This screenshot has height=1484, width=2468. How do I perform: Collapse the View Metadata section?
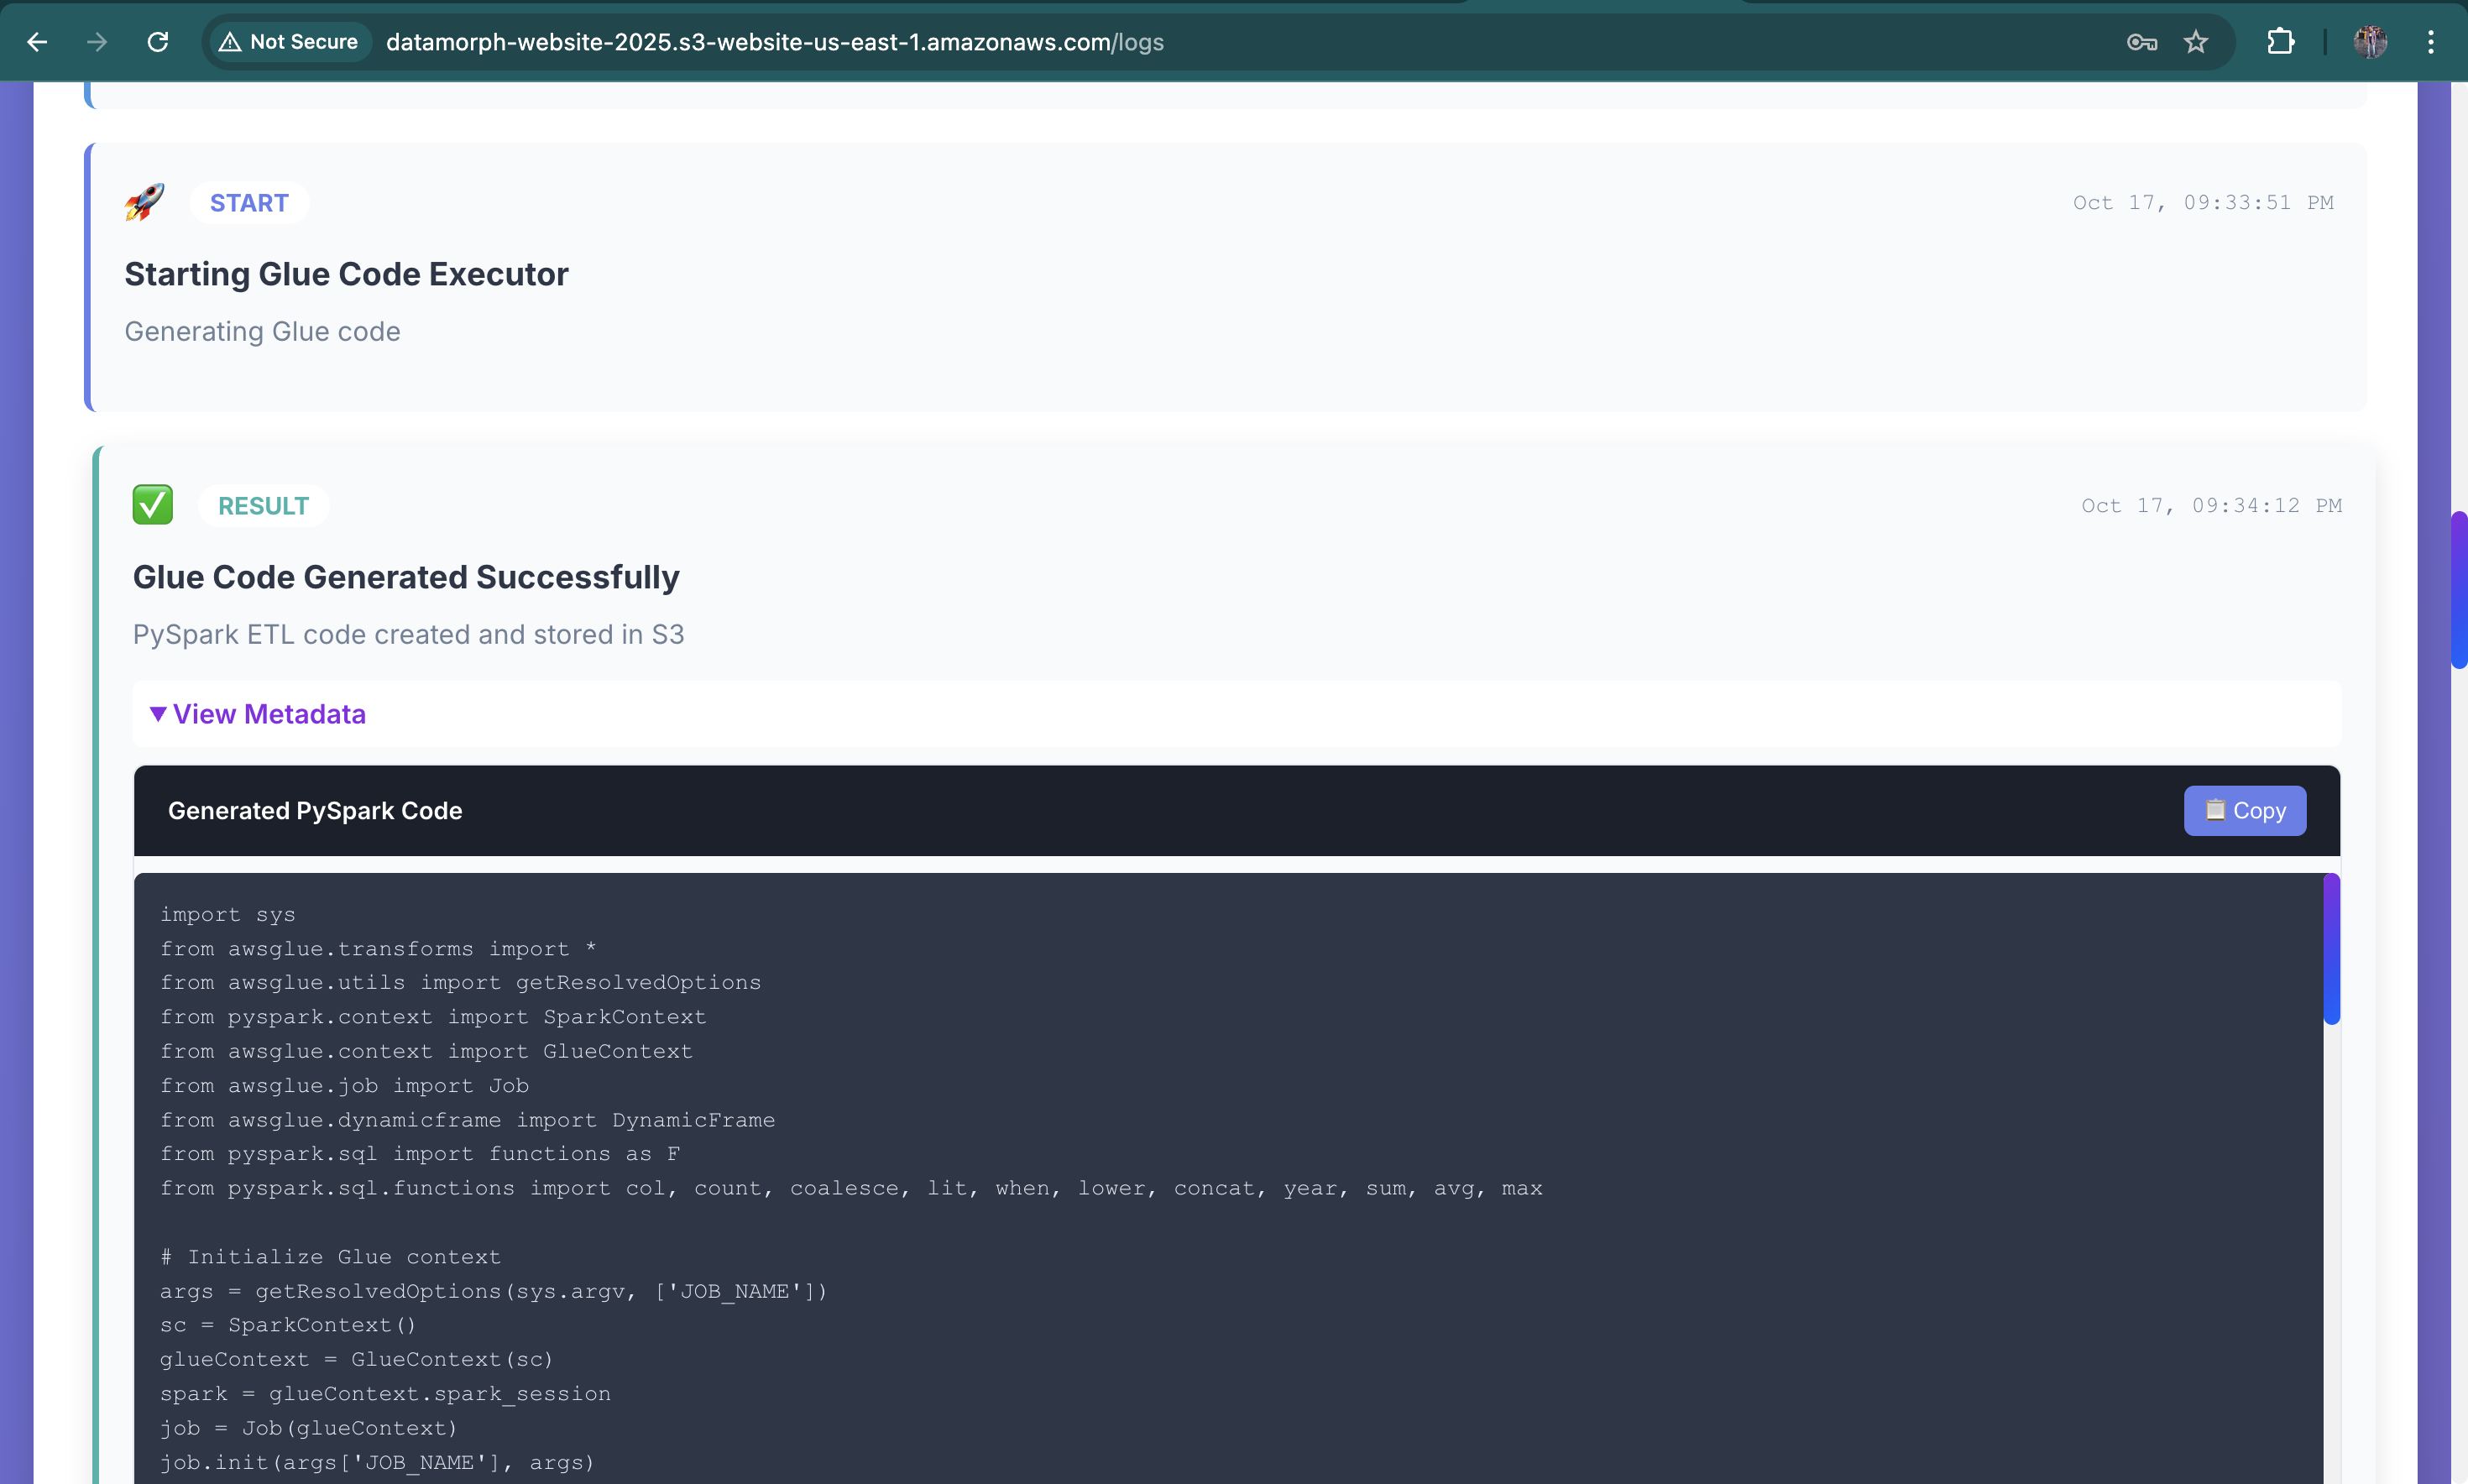coord(269,714)
